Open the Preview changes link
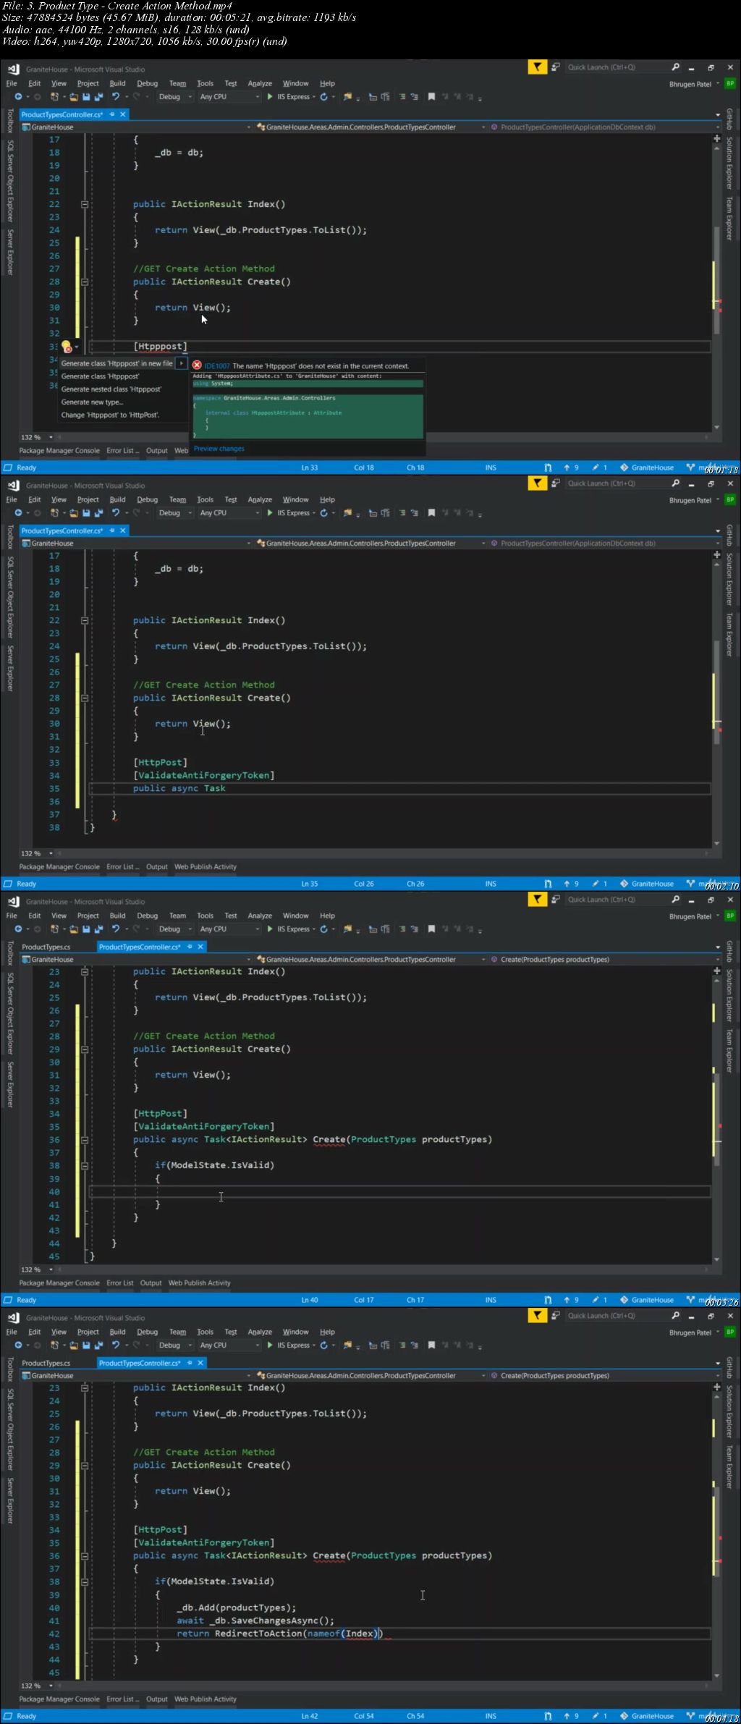 219,449
